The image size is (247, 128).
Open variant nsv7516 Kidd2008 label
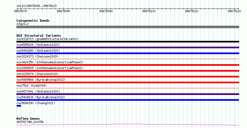[32, 86]
